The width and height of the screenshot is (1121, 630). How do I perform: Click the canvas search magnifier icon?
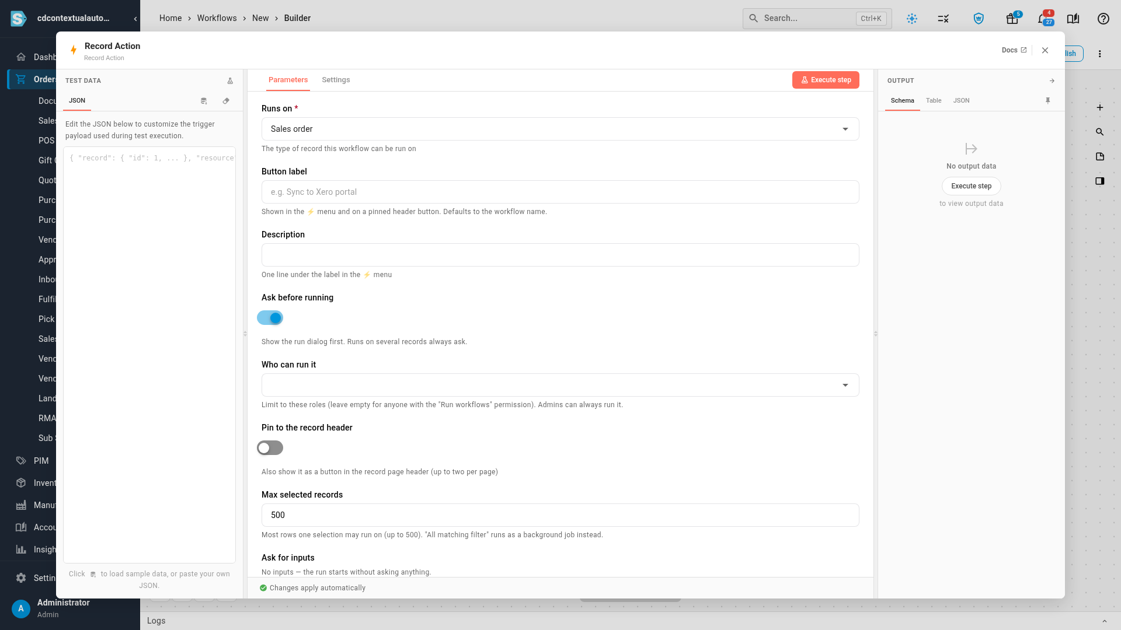1100,132
